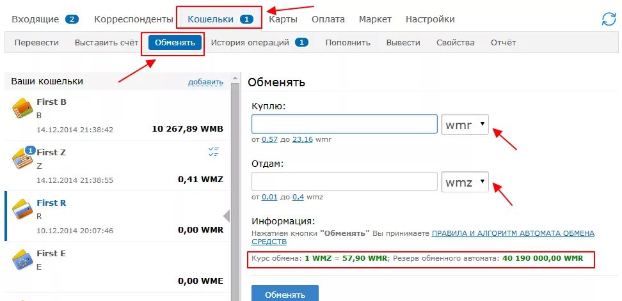Select the First E wallet name
Screen dimensions: 622x301
point(51,253)
